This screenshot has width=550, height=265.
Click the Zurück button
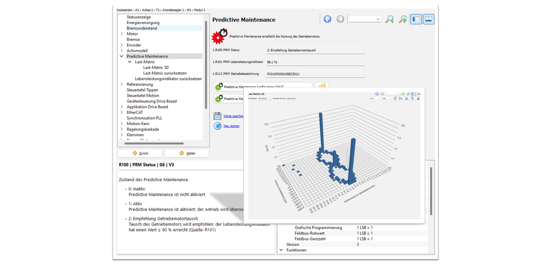[140, 153]
